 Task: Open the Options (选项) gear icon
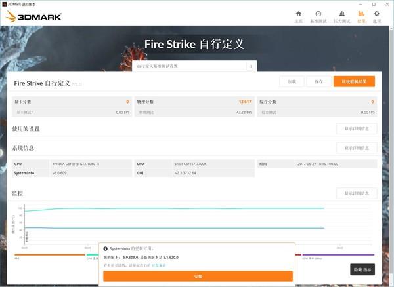coord(377,14)
